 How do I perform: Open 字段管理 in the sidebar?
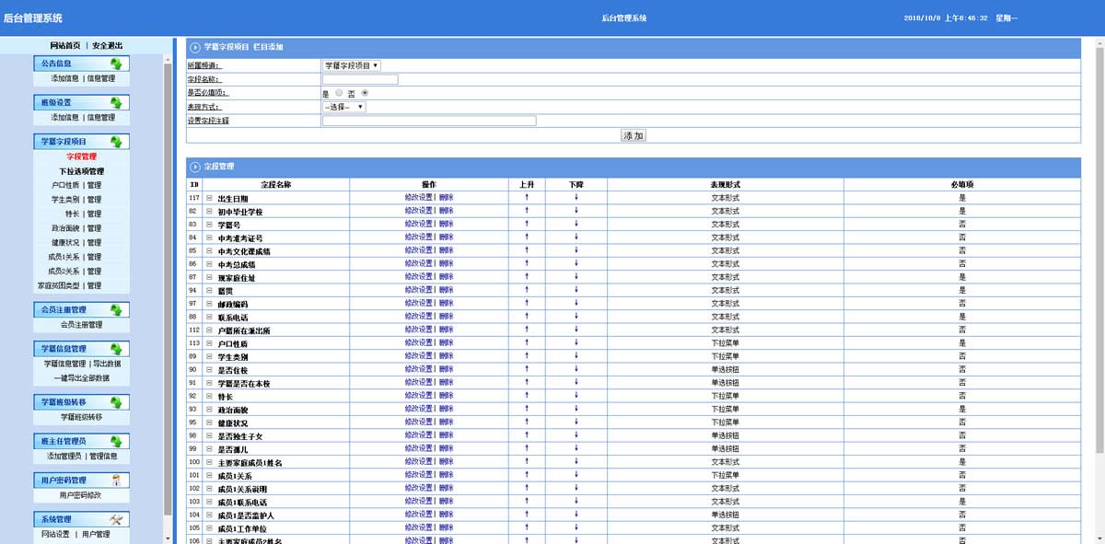81,156
